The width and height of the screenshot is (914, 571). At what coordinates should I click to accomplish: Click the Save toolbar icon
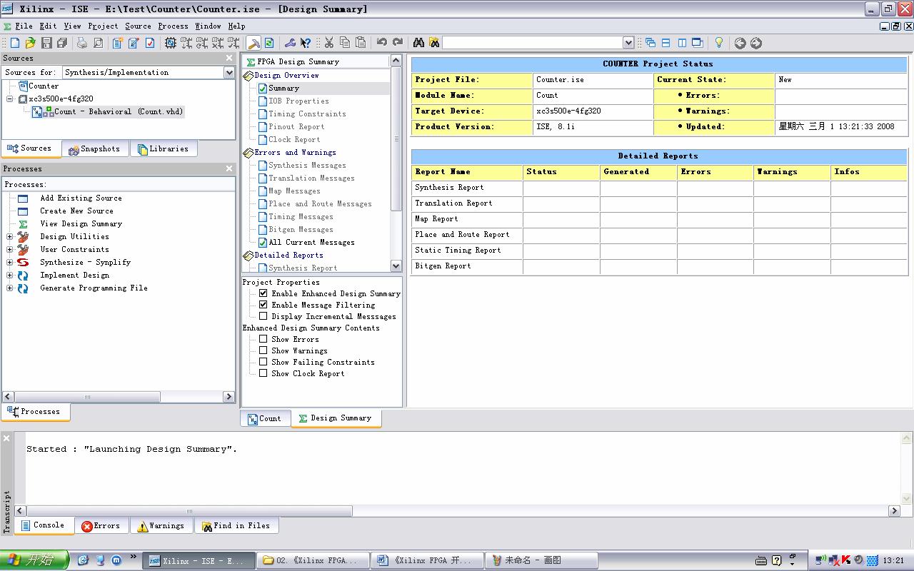pos(46,43)
